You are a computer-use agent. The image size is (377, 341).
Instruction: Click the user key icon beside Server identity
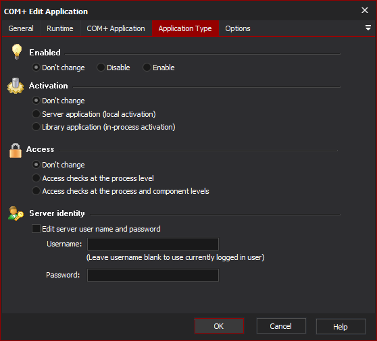pyautogui.click(x=16, y=213)
